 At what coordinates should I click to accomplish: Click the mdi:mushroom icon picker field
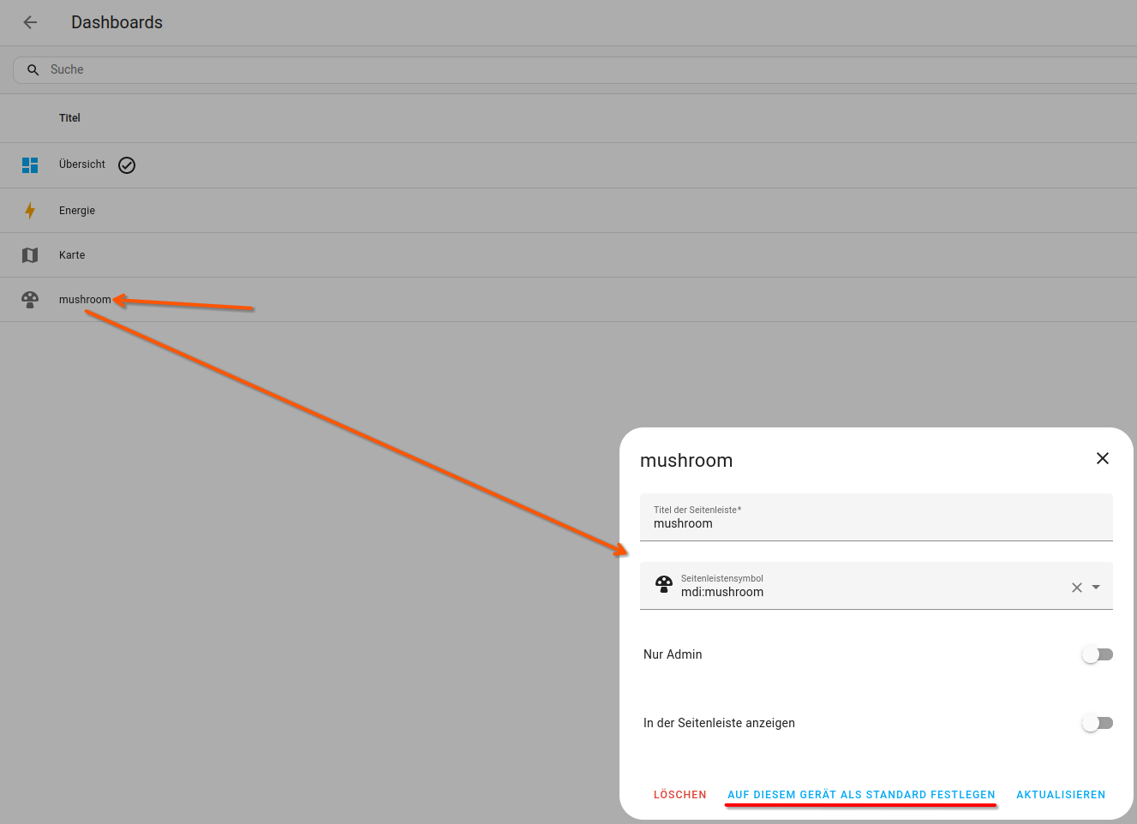[x=876, y=586]
